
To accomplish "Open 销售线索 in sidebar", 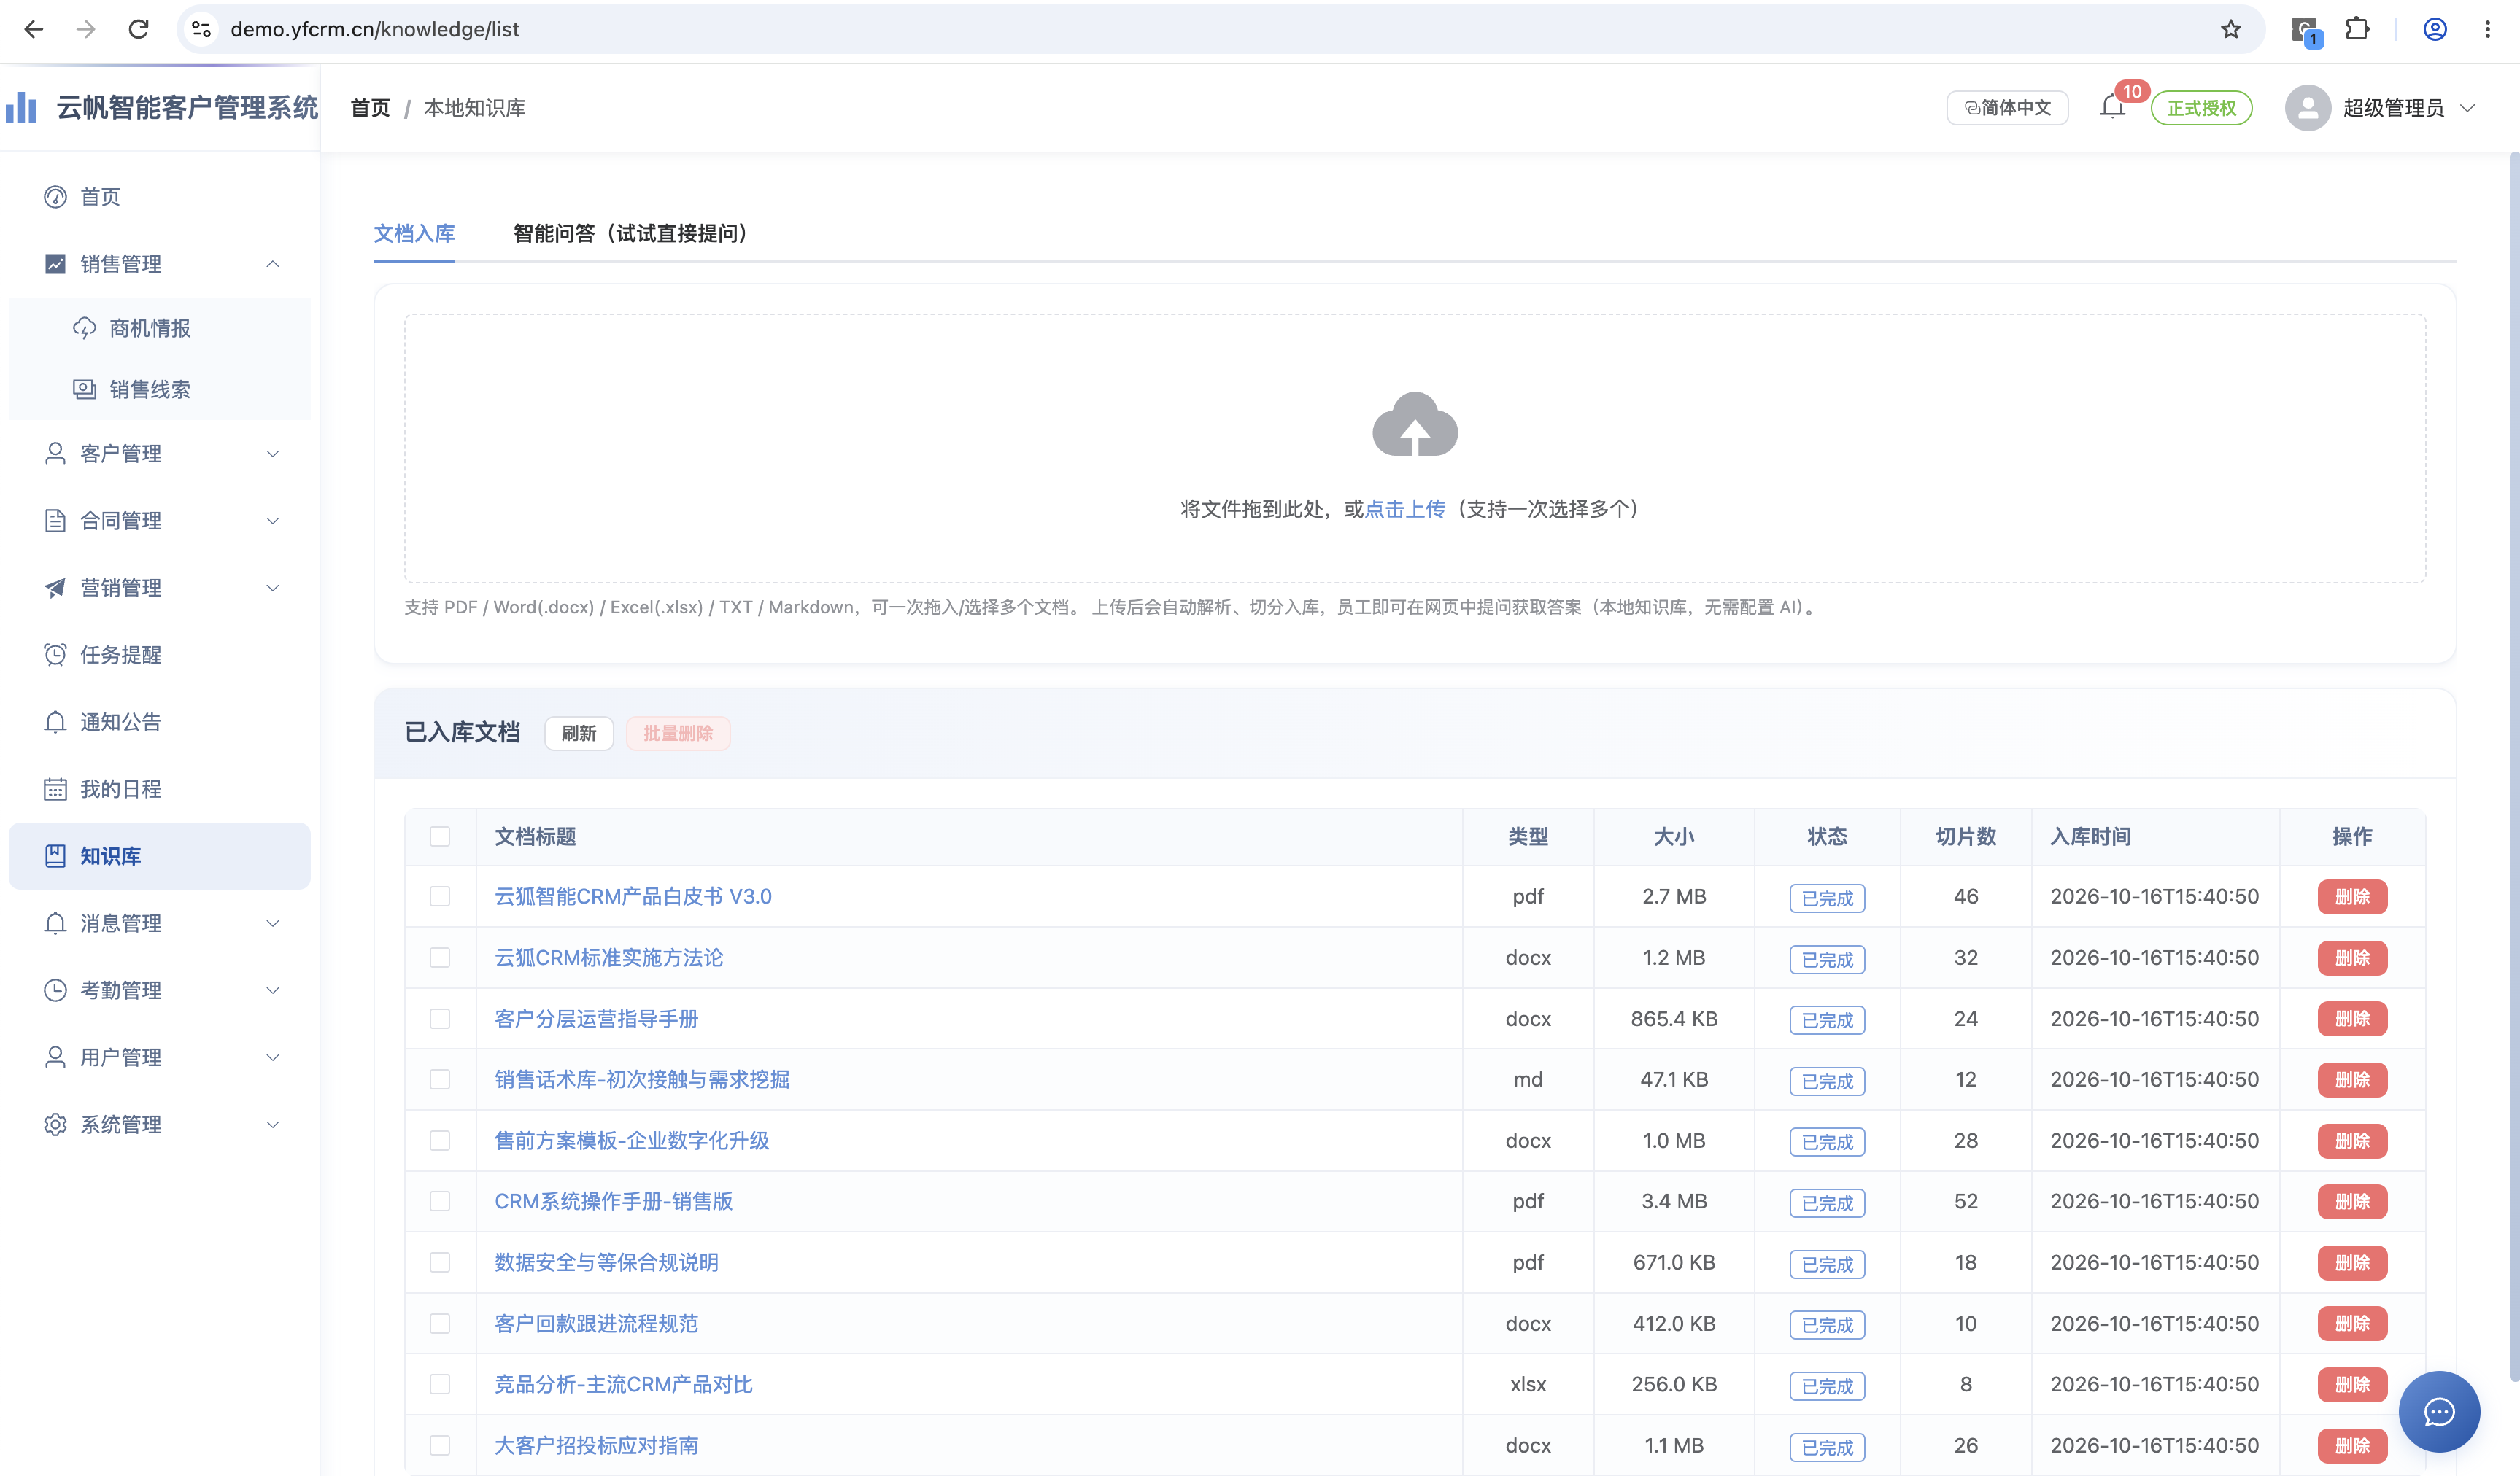I will tap(160, 389).
